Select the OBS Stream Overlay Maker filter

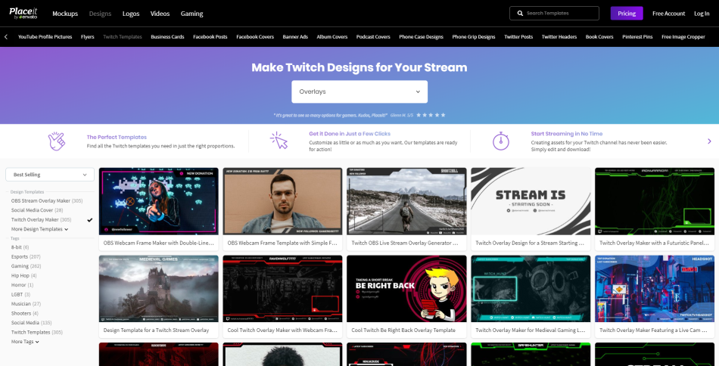pos(46,201)
